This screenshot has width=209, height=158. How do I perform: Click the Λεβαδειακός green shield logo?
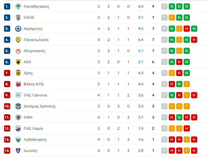click(18, 140)
